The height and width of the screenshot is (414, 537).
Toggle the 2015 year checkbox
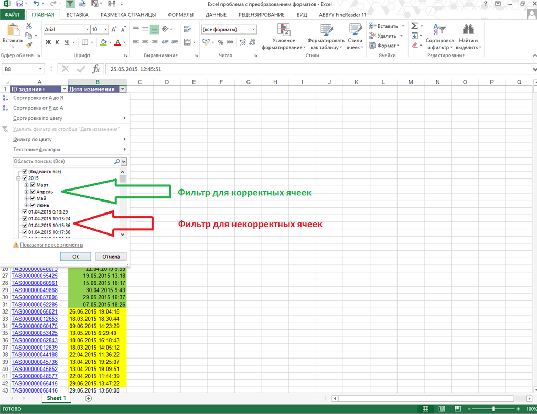(x=25, y=178)
